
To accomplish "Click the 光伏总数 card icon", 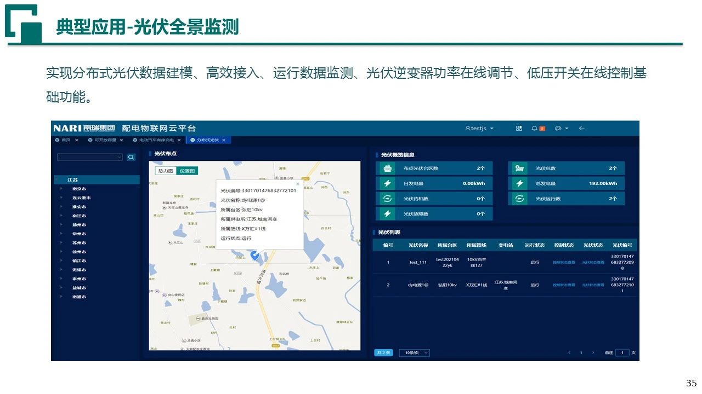I will coord(519,169).
